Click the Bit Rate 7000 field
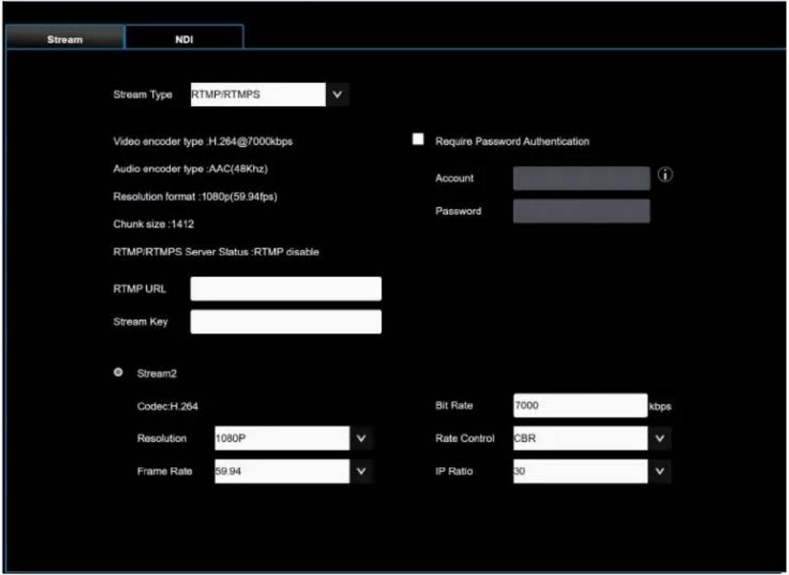This screenshot has height=575, width=789. (x=580, y=406)
